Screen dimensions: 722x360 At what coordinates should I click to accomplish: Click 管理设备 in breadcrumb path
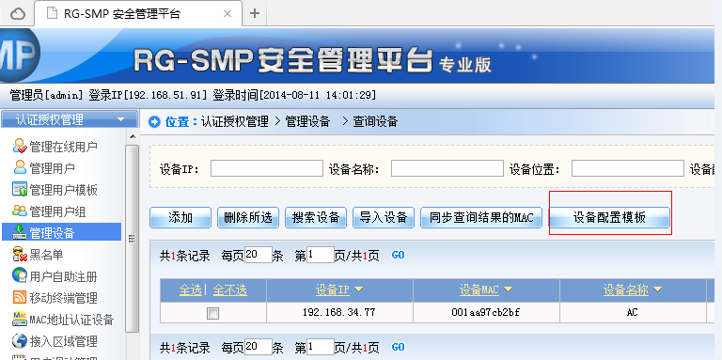click(307, 122)
